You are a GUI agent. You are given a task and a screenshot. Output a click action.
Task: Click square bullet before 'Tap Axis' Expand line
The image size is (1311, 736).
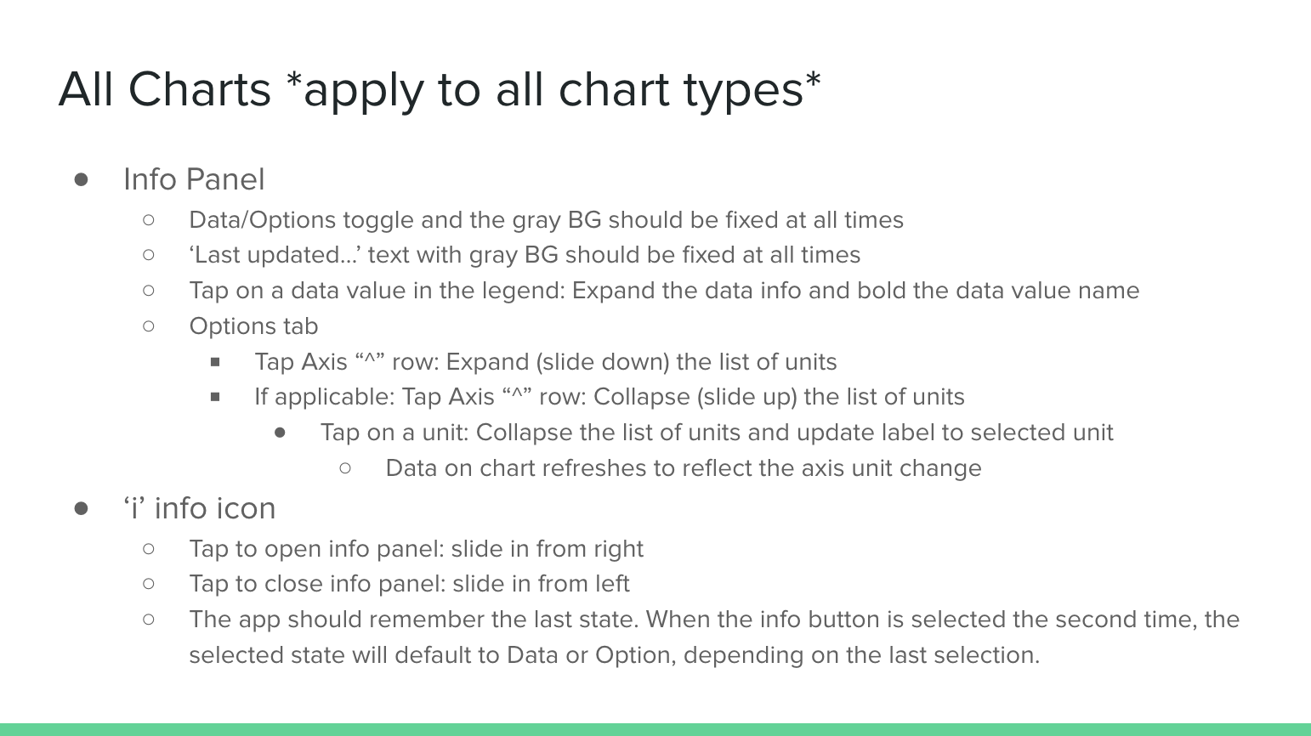click(215, 362)
